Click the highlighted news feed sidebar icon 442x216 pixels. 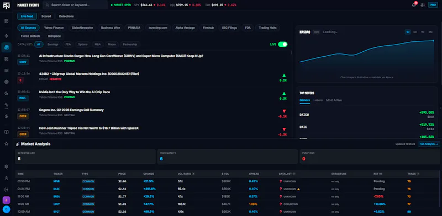(6, 47)
